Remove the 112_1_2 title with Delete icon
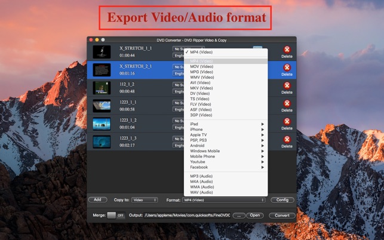The height and width of the screenshot is (240, 384). tap(287, 86)
